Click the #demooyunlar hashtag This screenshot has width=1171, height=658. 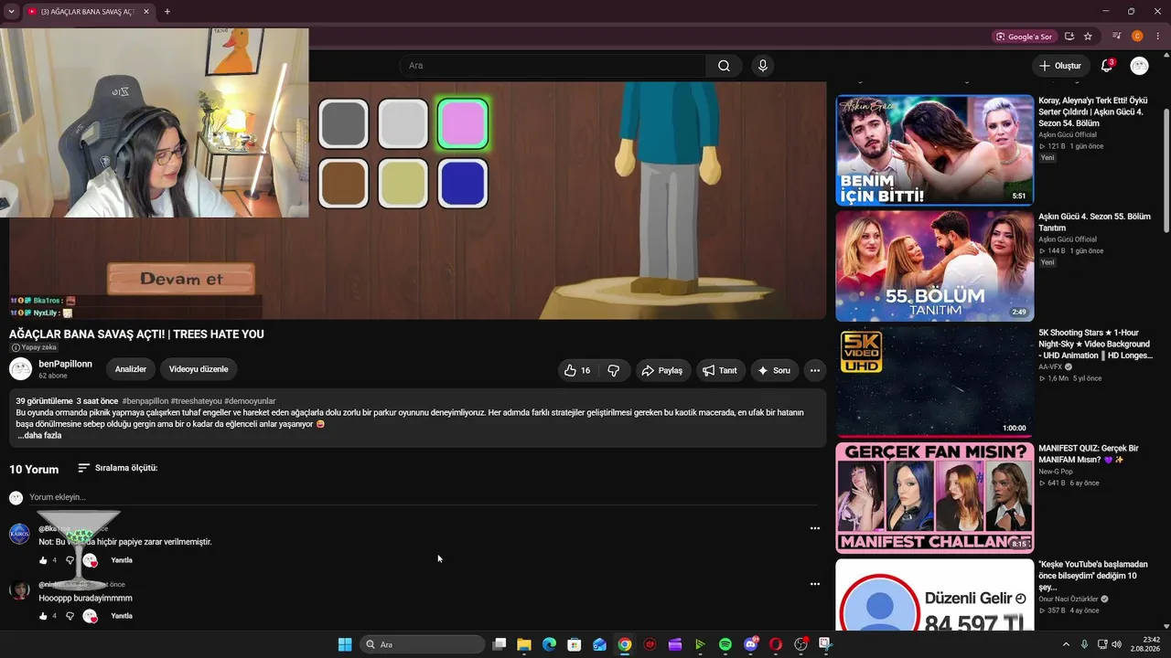[250, 401]
